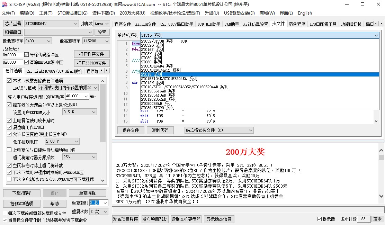Toggle 上电复位使用较长延时 checkbox
This screenshot has width=385, height=225.
9,120
